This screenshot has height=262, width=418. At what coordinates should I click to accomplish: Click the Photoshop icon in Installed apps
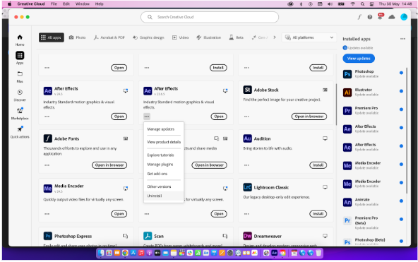pos(347,74)
